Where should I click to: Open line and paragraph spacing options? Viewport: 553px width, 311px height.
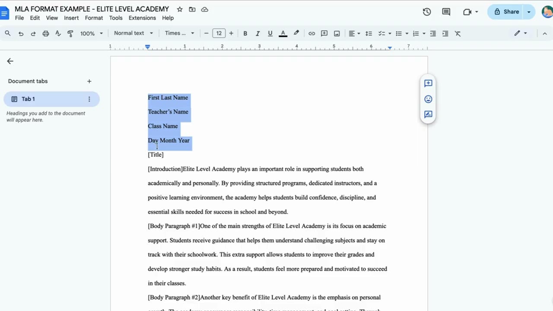click(369, 33)
